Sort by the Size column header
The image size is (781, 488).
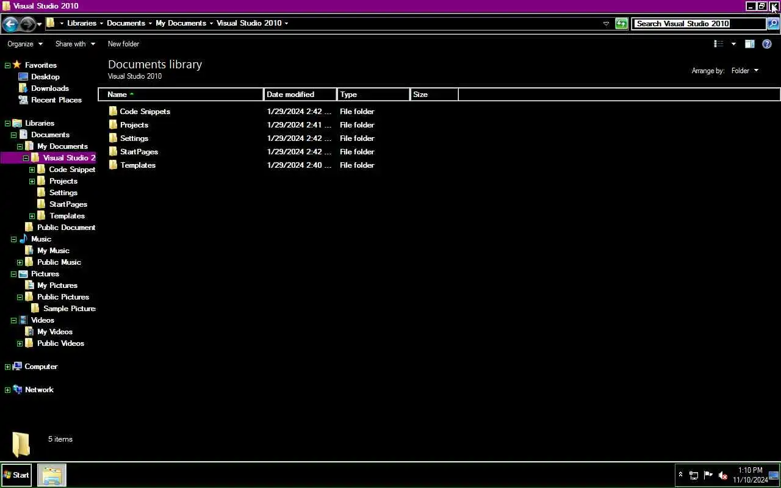click(x=434, y=95)
